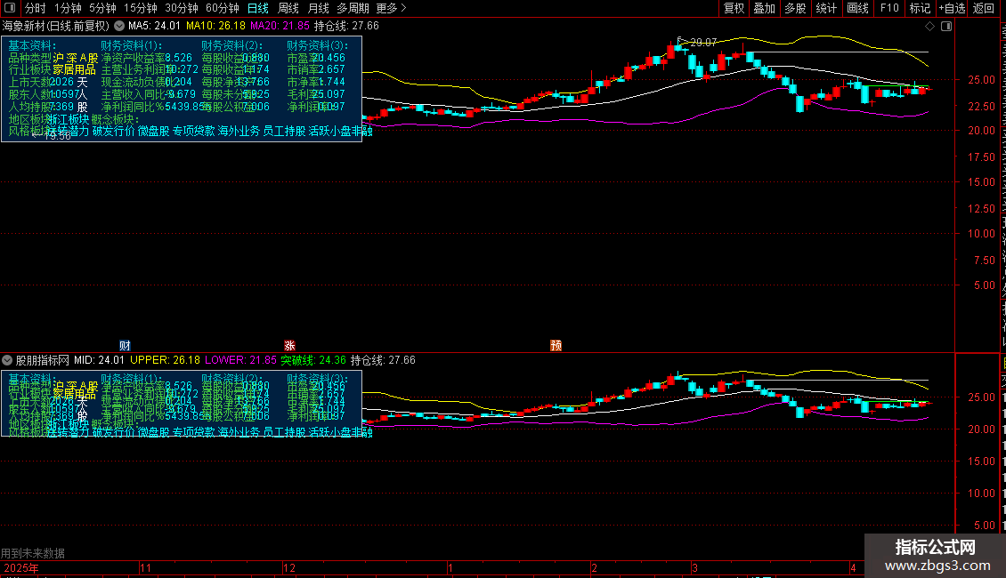This screenshot has height=578, width=1006.
Task: Click the diamond icon at chart top-right
Action: [929, 27]
